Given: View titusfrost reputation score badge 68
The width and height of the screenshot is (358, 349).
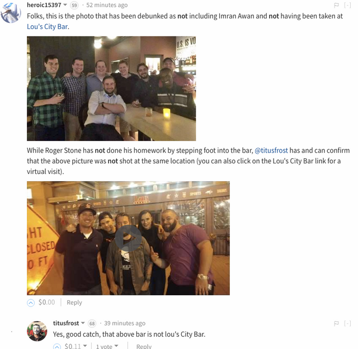Looking at the screenshot, I should click(92, 323).
